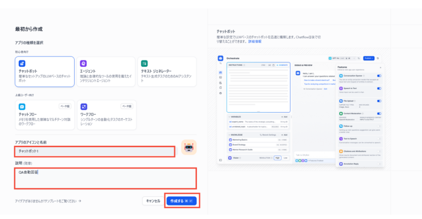The image size is (422, 219).
Task: Click the green Content Moderation feature icon
Action: point(341,114)
